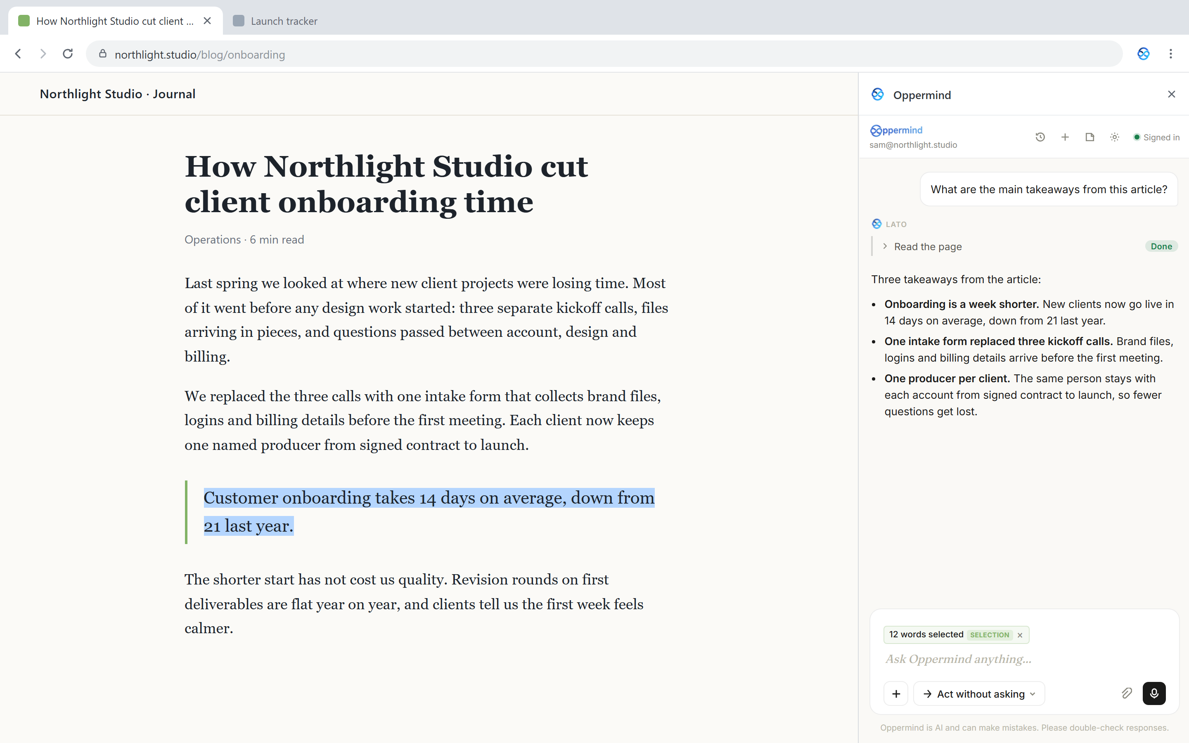Click the user message about main takeaways
The width and height of the screenshot is (1189, 743).
coord(1049,190)
